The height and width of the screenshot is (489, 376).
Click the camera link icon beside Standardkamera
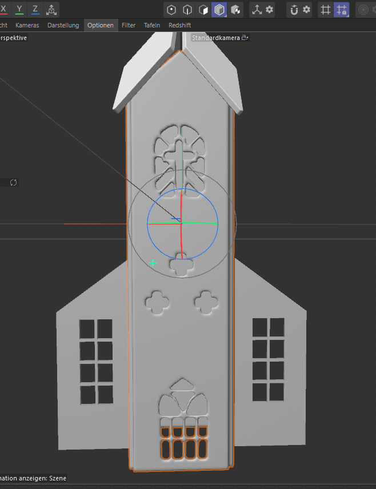click(245, 38)
